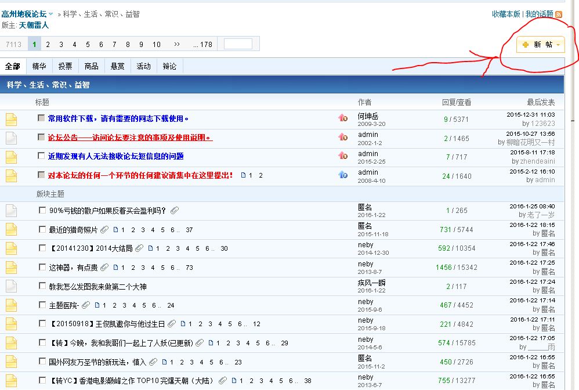This screenshot has width=579, height=390.
Task: Click the yellow folder icon beside 最近的猎奇照片
Action: 12,229
